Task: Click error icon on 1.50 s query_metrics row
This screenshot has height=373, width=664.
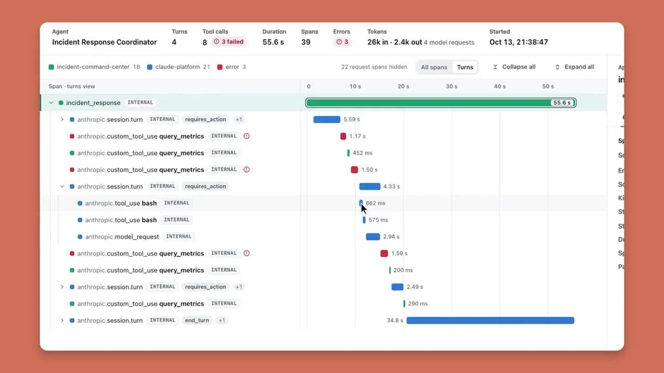Action: pyautogui.click(x=247, y=170)
